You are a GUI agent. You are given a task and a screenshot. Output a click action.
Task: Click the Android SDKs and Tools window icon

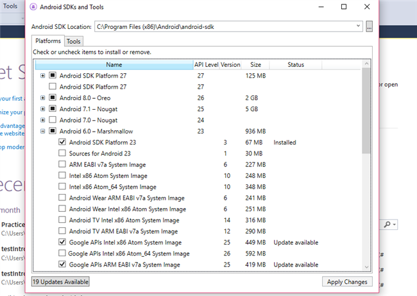coord(33,7)
